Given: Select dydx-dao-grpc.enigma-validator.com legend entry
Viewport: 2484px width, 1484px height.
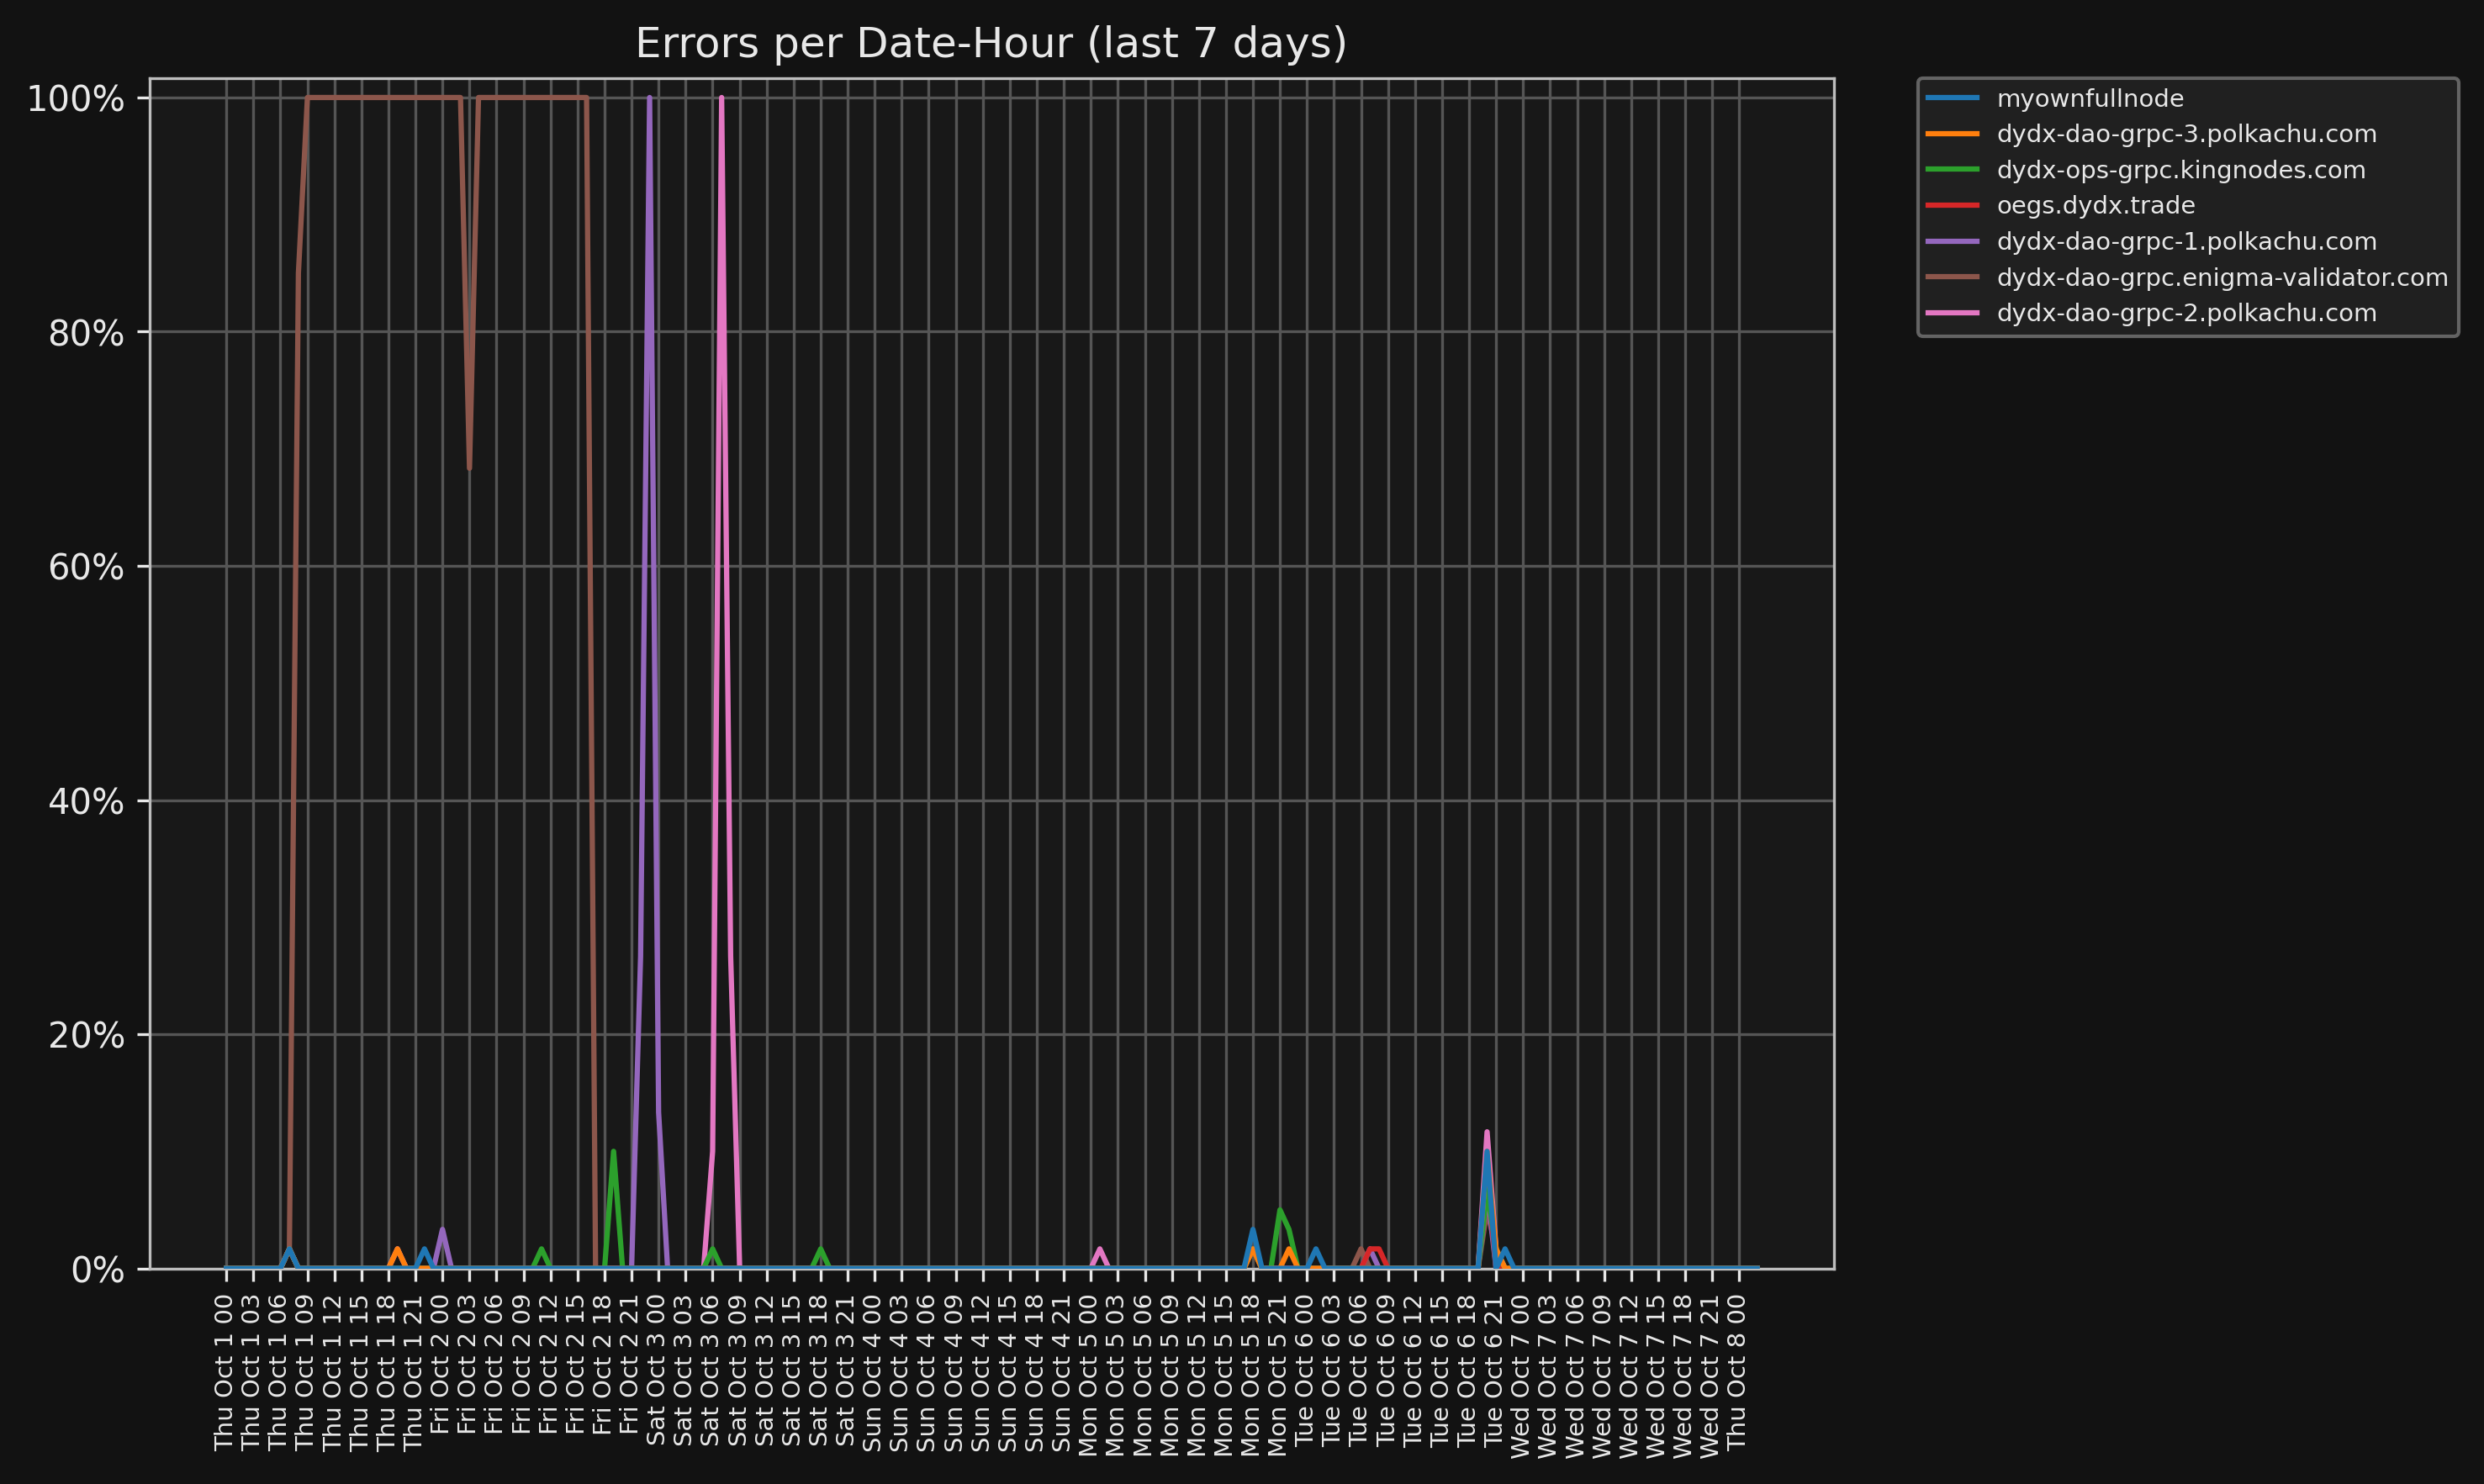Looking at the screenshot, I should (2222, 277).
